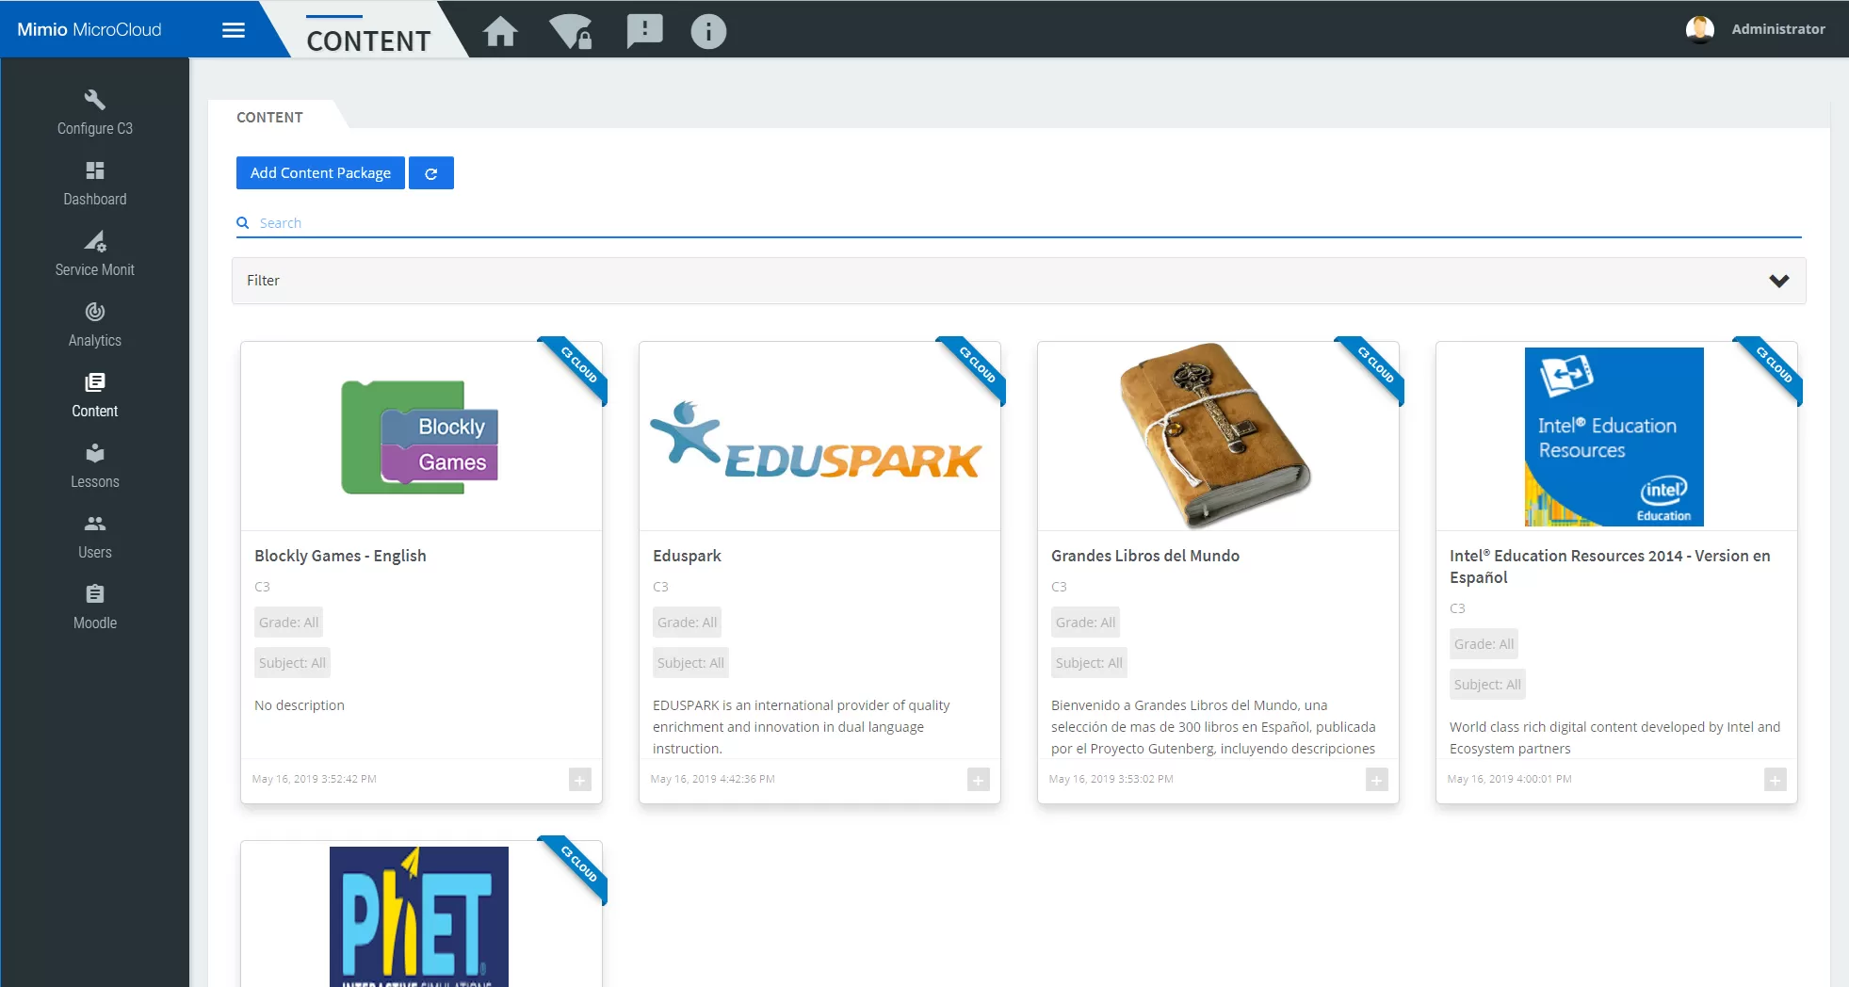Click Subject: All tag on Blockly card
The height and width of the screenshot is (987, 1849).
(292, 663)
